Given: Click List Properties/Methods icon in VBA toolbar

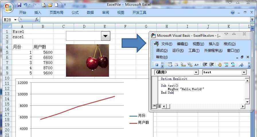Looking at the screenshot, I should tap(170, 65).
